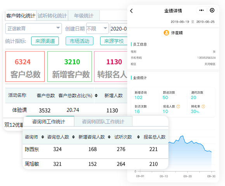The width and height of the screenshot is (225, 186).
Task: Click 周旭敏's 咨询总人数 value 321
Action: (57, 164)
